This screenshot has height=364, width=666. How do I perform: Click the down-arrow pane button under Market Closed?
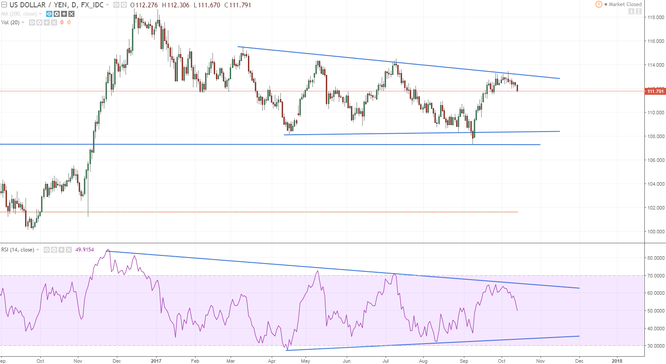631,11
